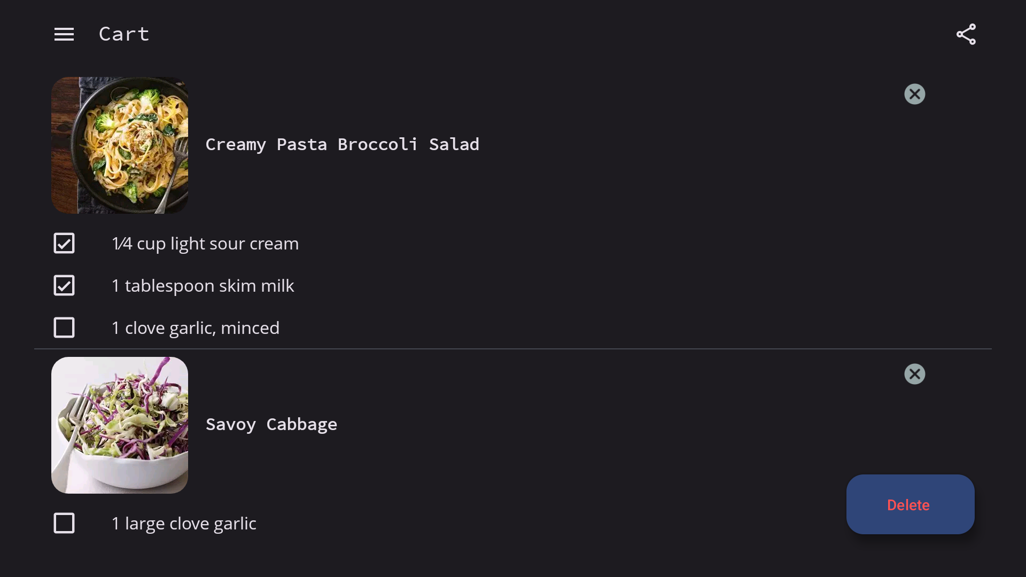Select the "1 large clove garlic" text
The height and width of the screenshot is (577, 1026).
[184, 524]
